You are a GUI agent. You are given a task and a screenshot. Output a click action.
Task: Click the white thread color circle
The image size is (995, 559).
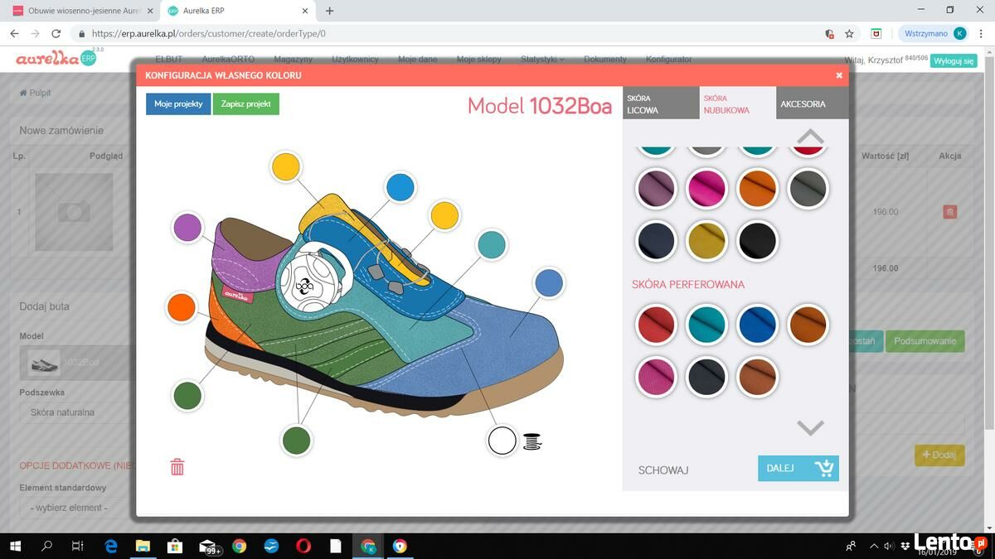pos(502,441)
